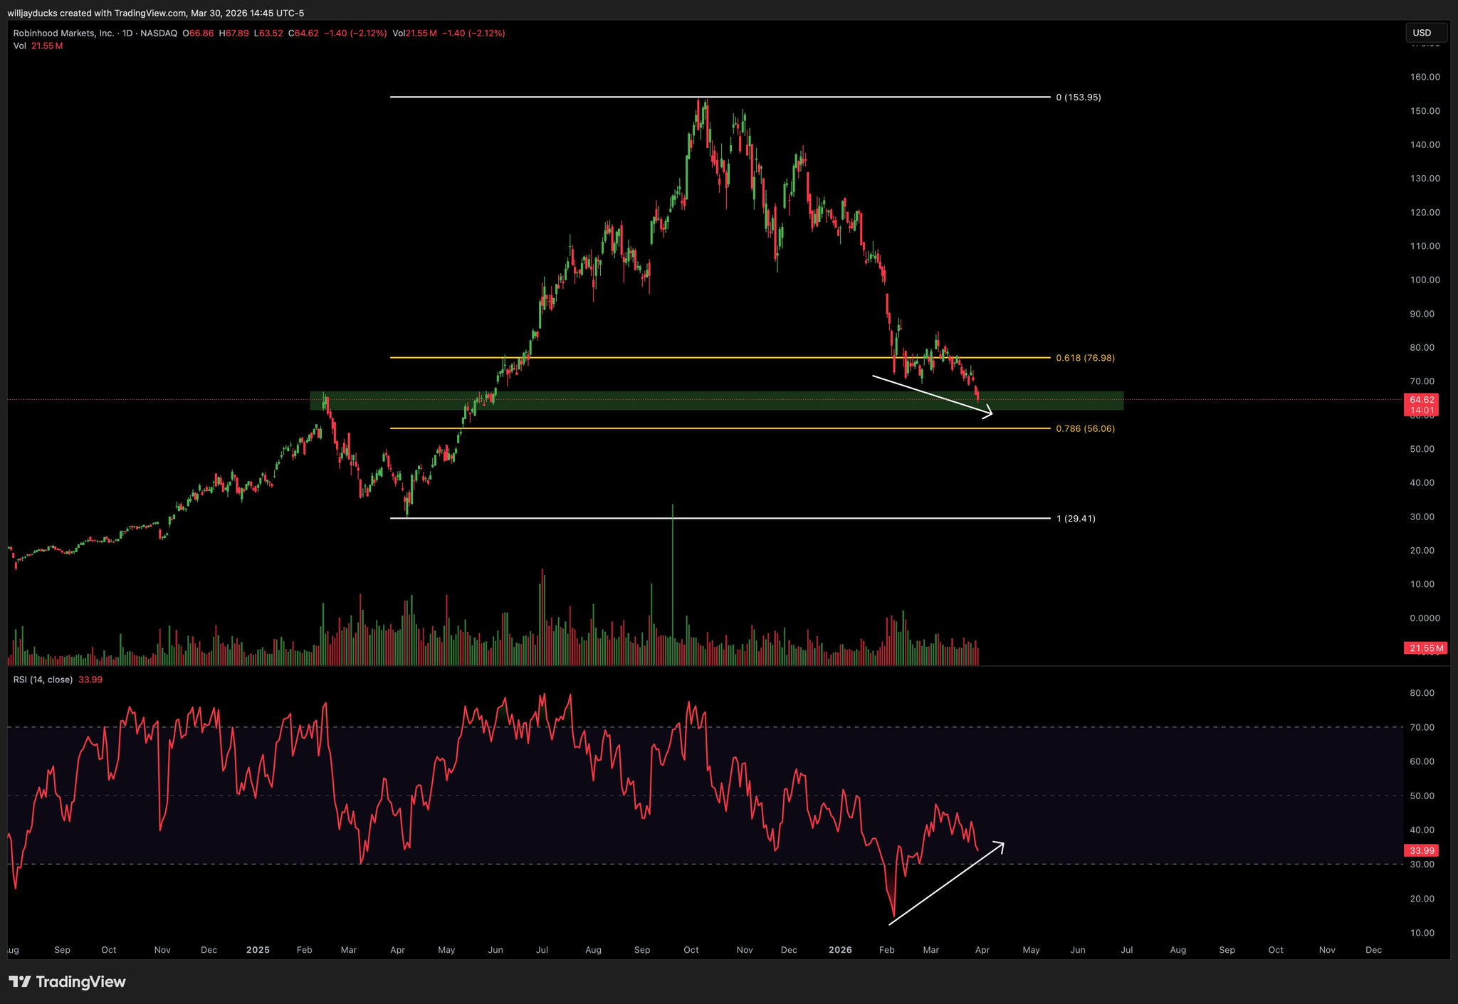Click the 0.786 (56.06) Fibonacci level label
This screenshot has height=1004, width=1458.
1085,428
